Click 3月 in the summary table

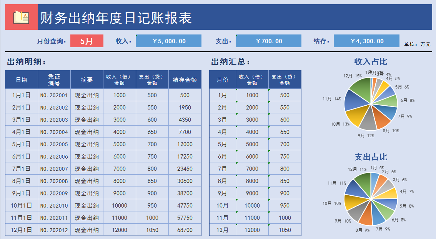point(223,120)
